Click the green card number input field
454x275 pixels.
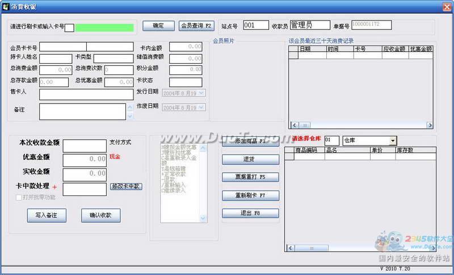(104, 28)
